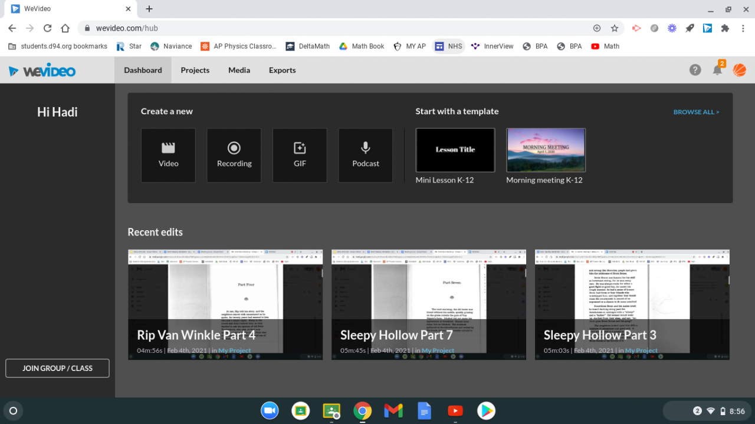Open the help question mark icon

tap(695, 70)
